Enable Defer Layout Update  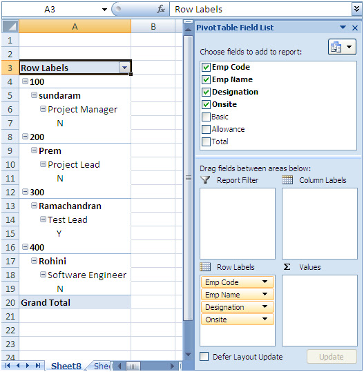point(204,357)
